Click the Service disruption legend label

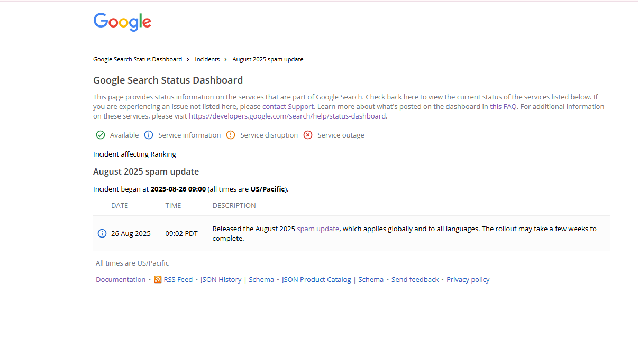(269, 135)
